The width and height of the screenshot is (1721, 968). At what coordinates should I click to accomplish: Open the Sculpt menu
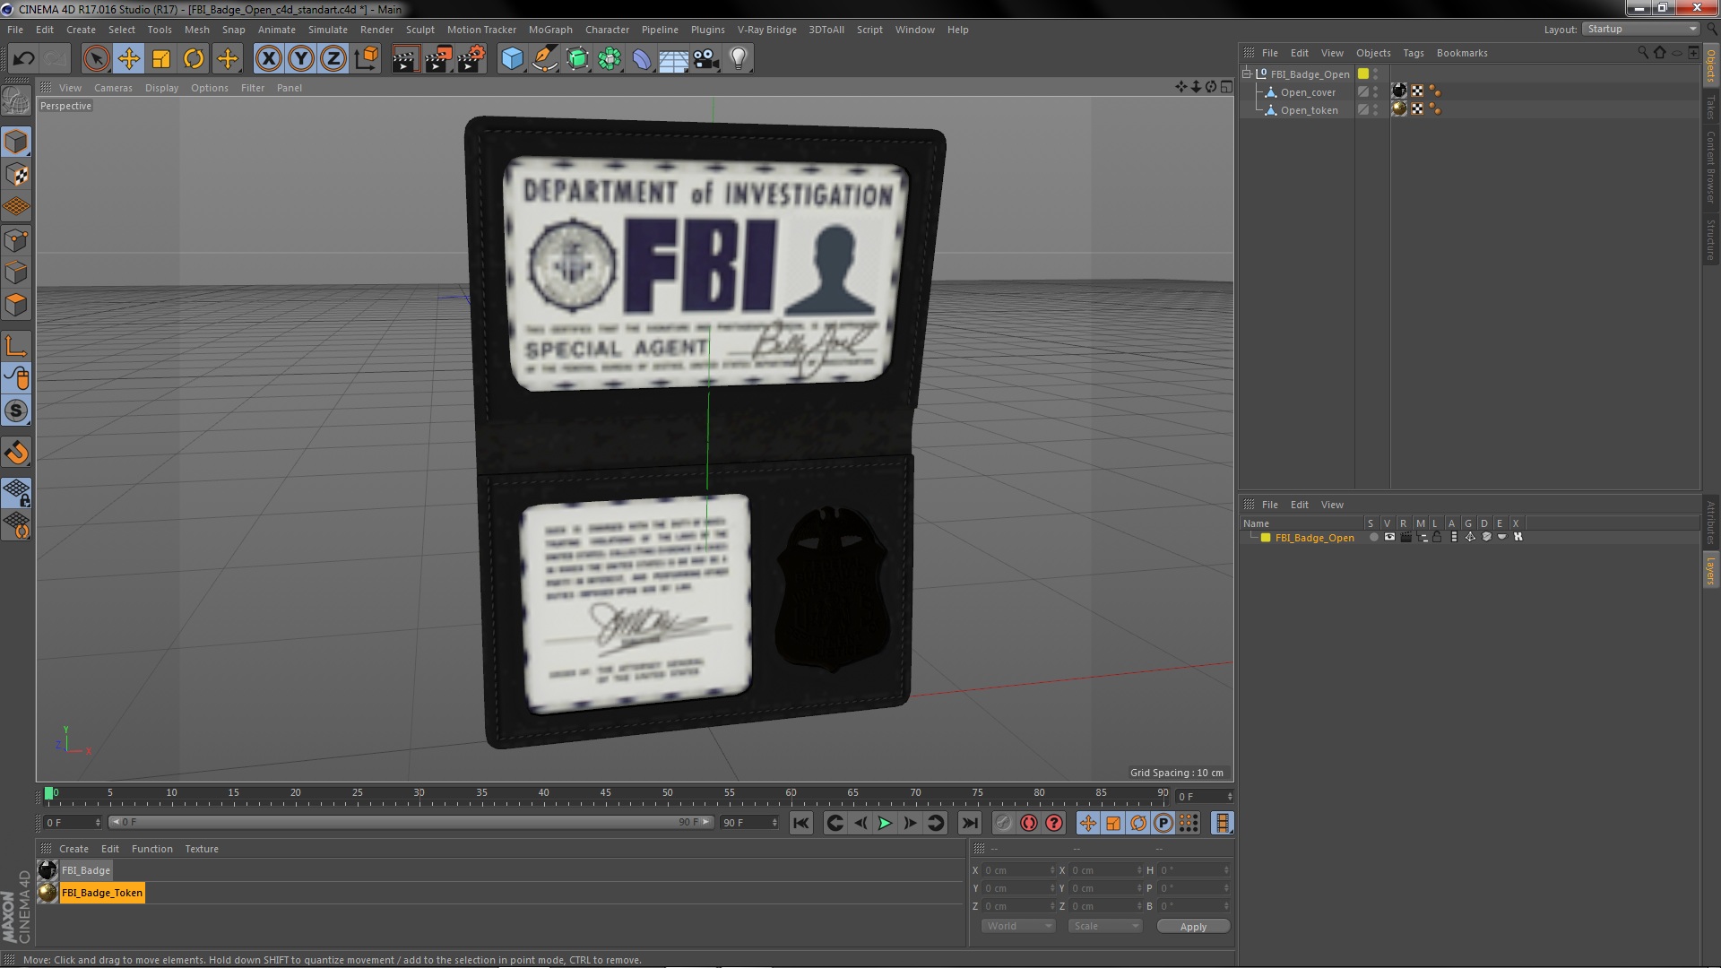click(x=419, y=30)
